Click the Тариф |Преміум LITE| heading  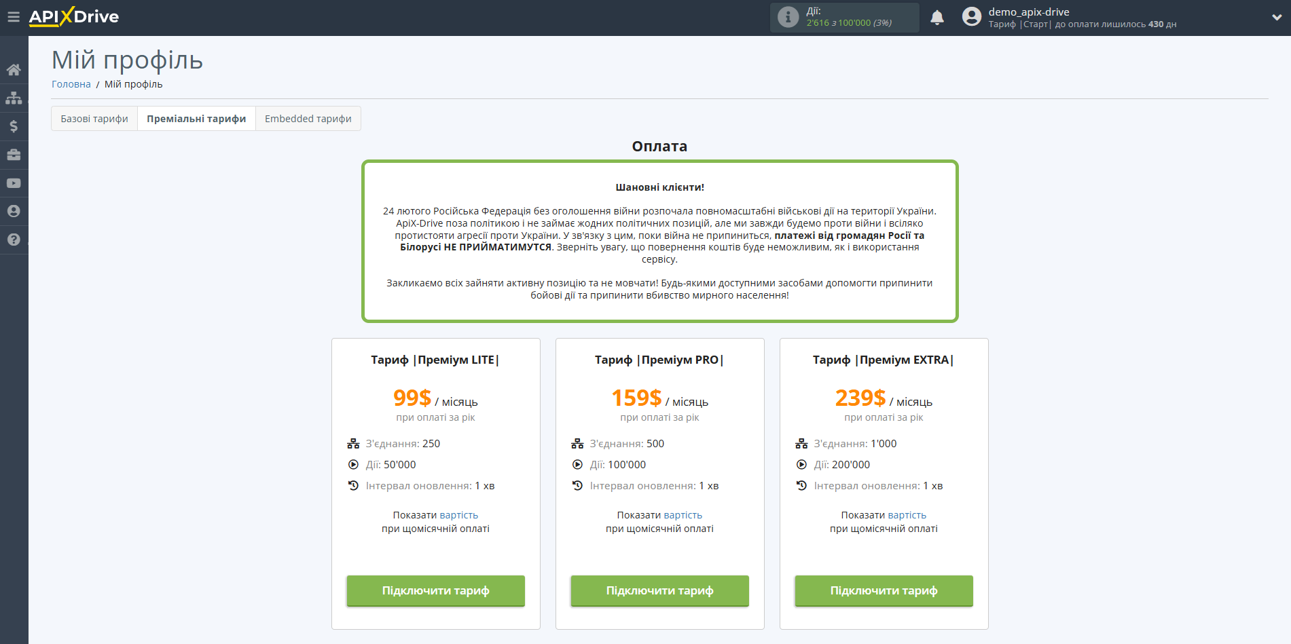[435, 360]
